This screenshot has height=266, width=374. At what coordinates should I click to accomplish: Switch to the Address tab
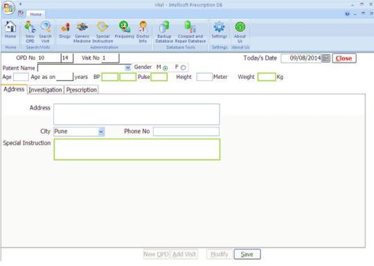(14, 89)
